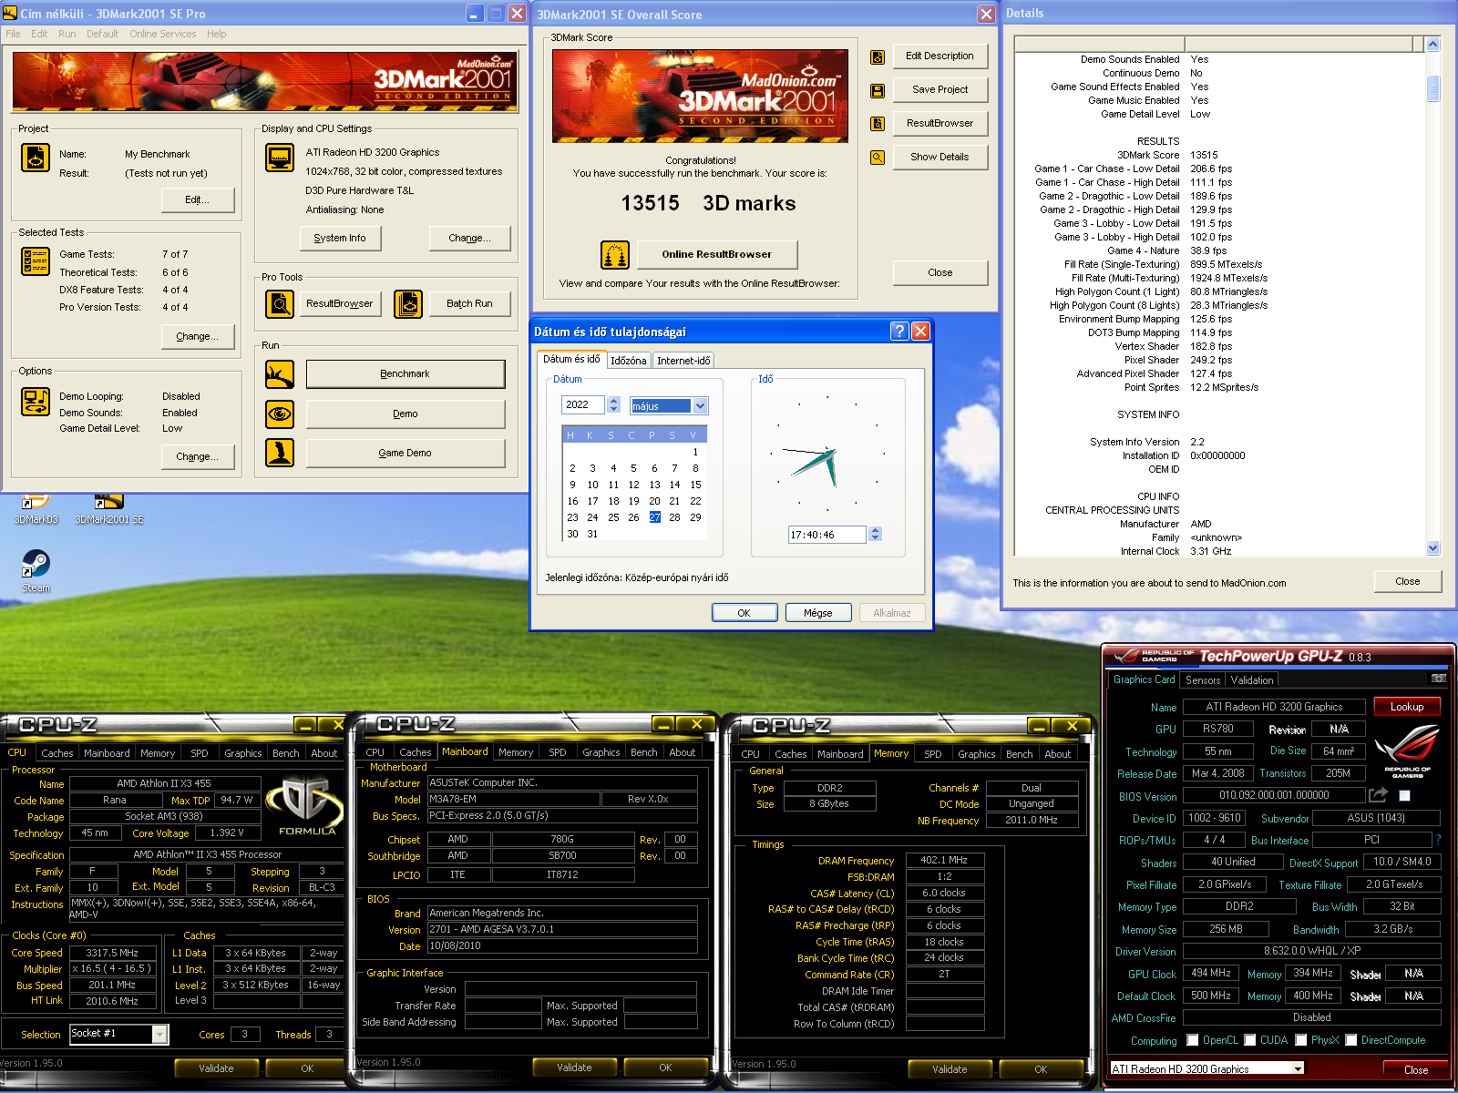Open the 3DMark03 desktop shortcut
Image resolution: width=1458 pixels, height=1093 pixels.
click(x=36, y=508)
